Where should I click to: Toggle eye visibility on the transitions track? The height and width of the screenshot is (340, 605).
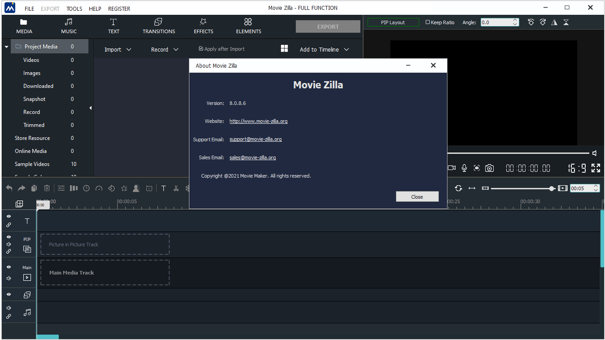(9, 294)
